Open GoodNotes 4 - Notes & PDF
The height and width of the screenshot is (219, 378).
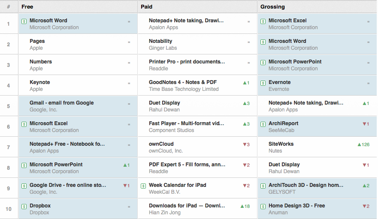183,82
